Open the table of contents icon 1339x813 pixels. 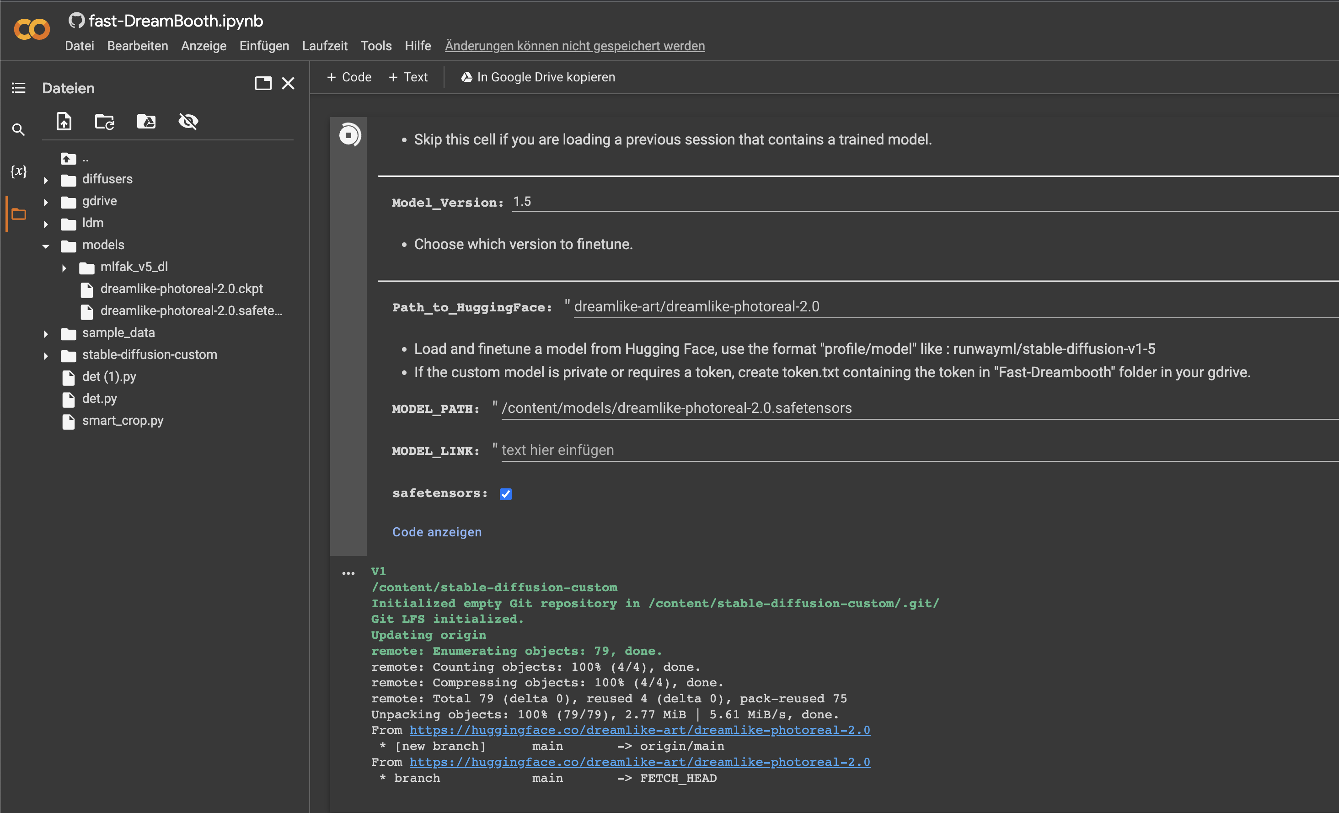18,88
